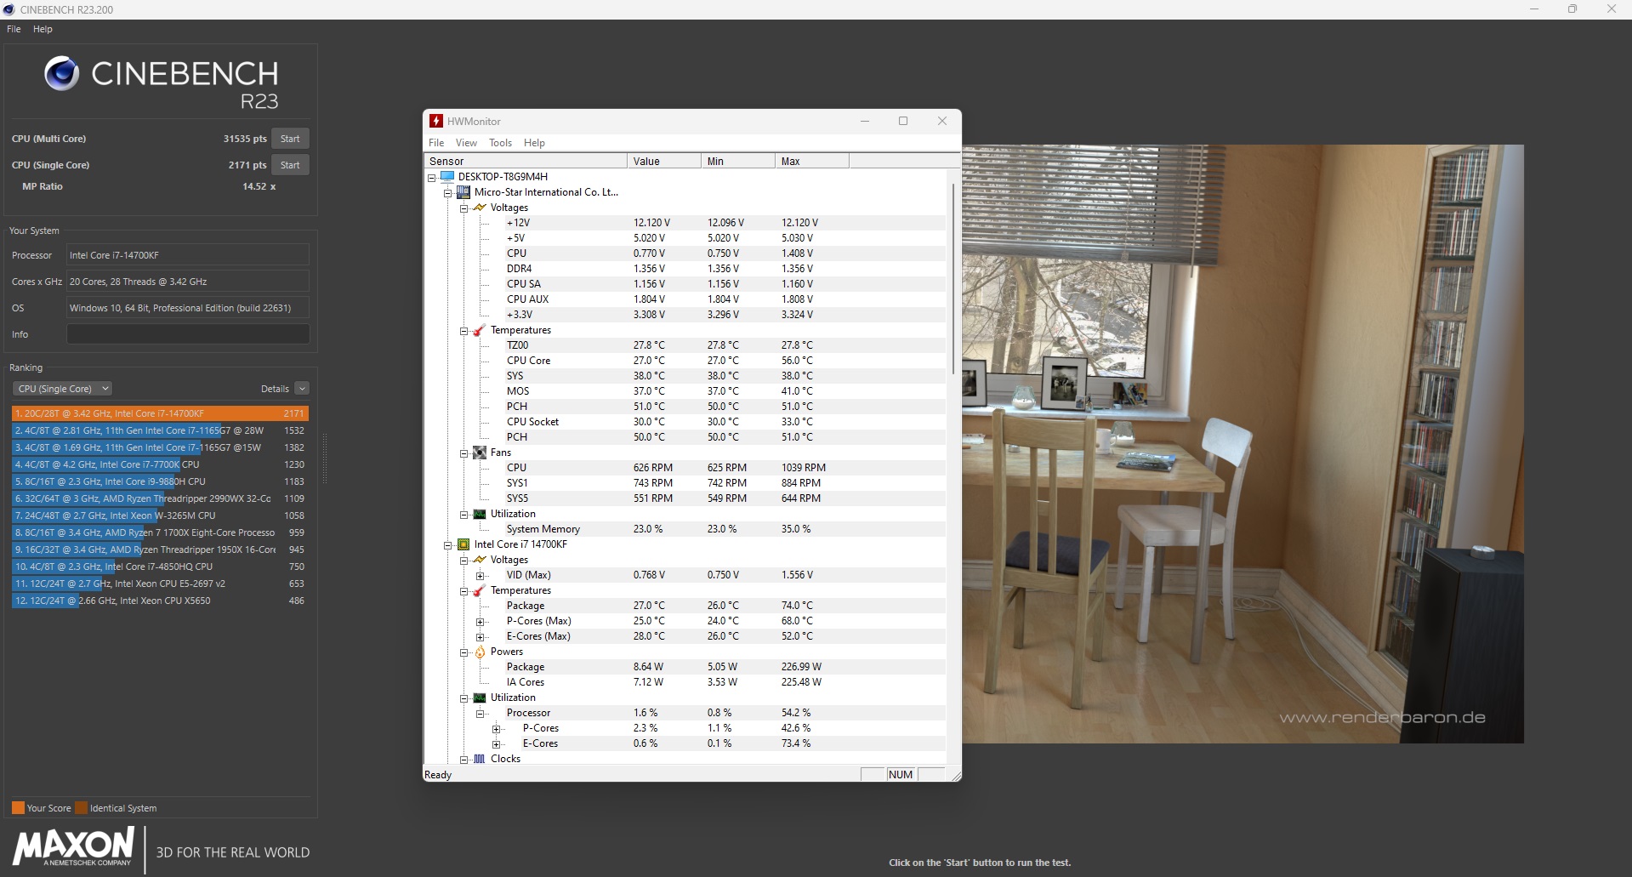
Task: Click the HWMonitor lightning app icon
Action: click(x=436, y=121)
